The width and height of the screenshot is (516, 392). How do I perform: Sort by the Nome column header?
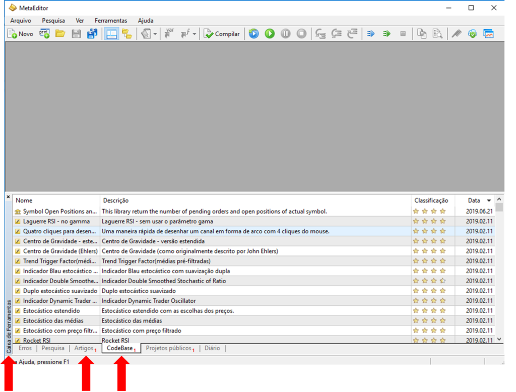click(x=56, y=201)
